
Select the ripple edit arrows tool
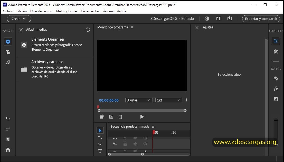coord(100,137)
